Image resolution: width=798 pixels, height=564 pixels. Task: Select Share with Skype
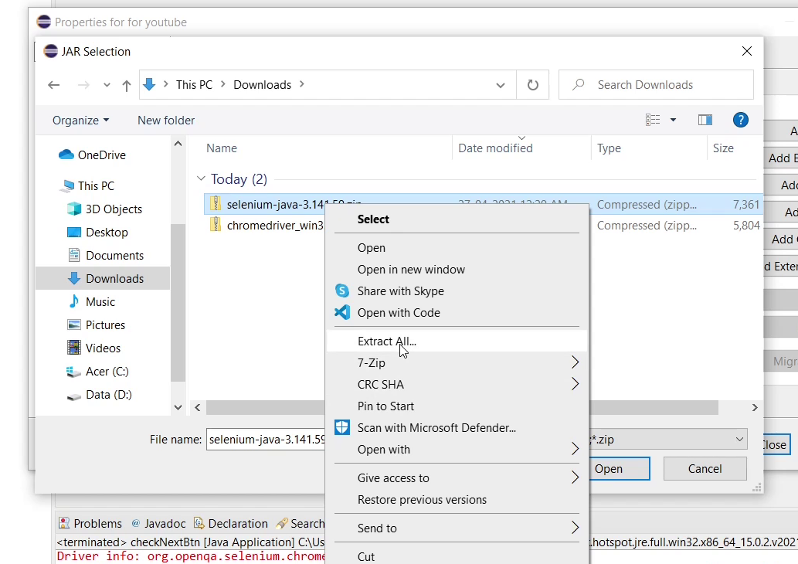point(457,290)
